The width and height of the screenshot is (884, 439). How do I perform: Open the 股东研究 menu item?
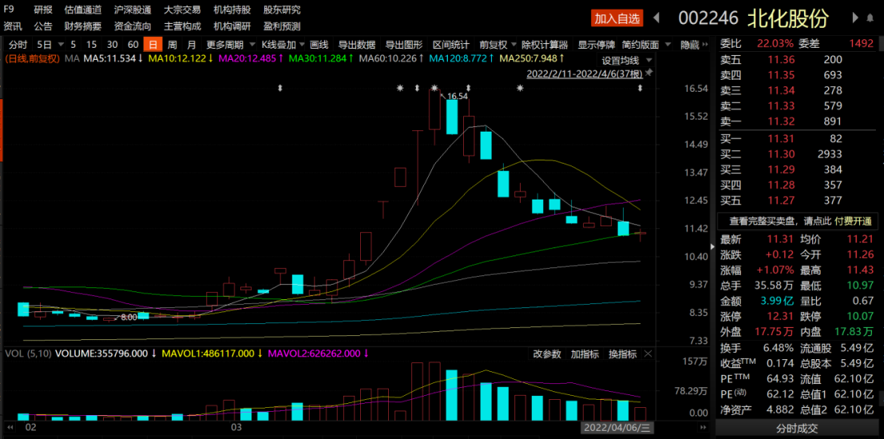point(282,10)
